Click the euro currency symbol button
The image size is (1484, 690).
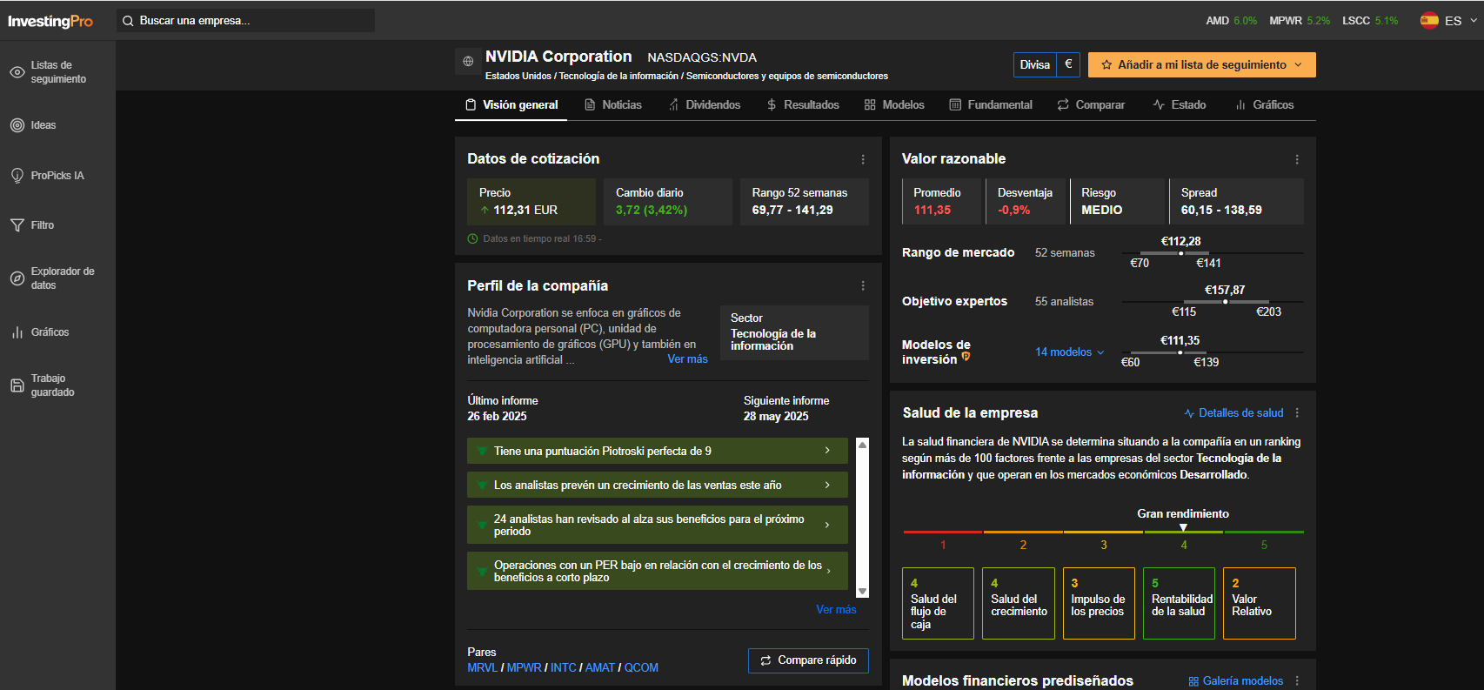(1068, 64)
